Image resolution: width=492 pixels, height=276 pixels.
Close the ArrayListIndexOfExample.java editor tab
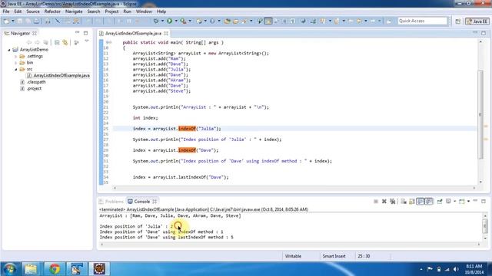[166, 33]
